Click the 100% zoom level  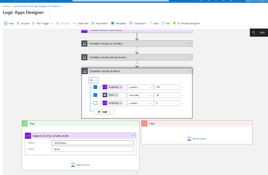coord(262,33)
